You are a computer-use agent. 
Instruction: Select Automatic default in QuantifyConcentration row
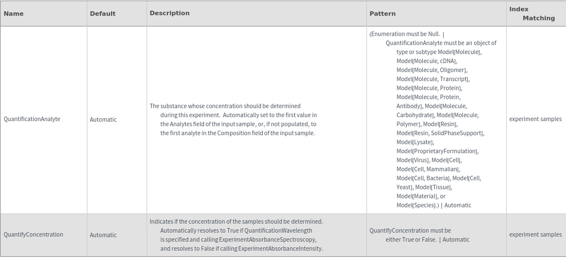click(103, 235)
